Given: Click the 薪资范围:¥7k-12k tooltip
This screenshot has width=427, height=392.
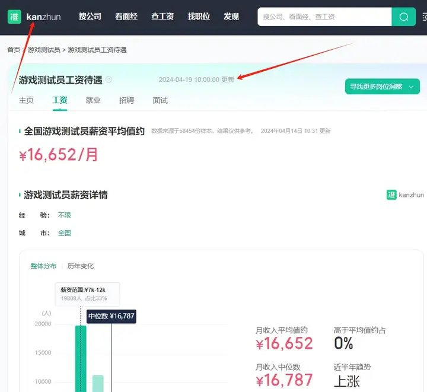Looking at the screenshot, I should point(87,294).
